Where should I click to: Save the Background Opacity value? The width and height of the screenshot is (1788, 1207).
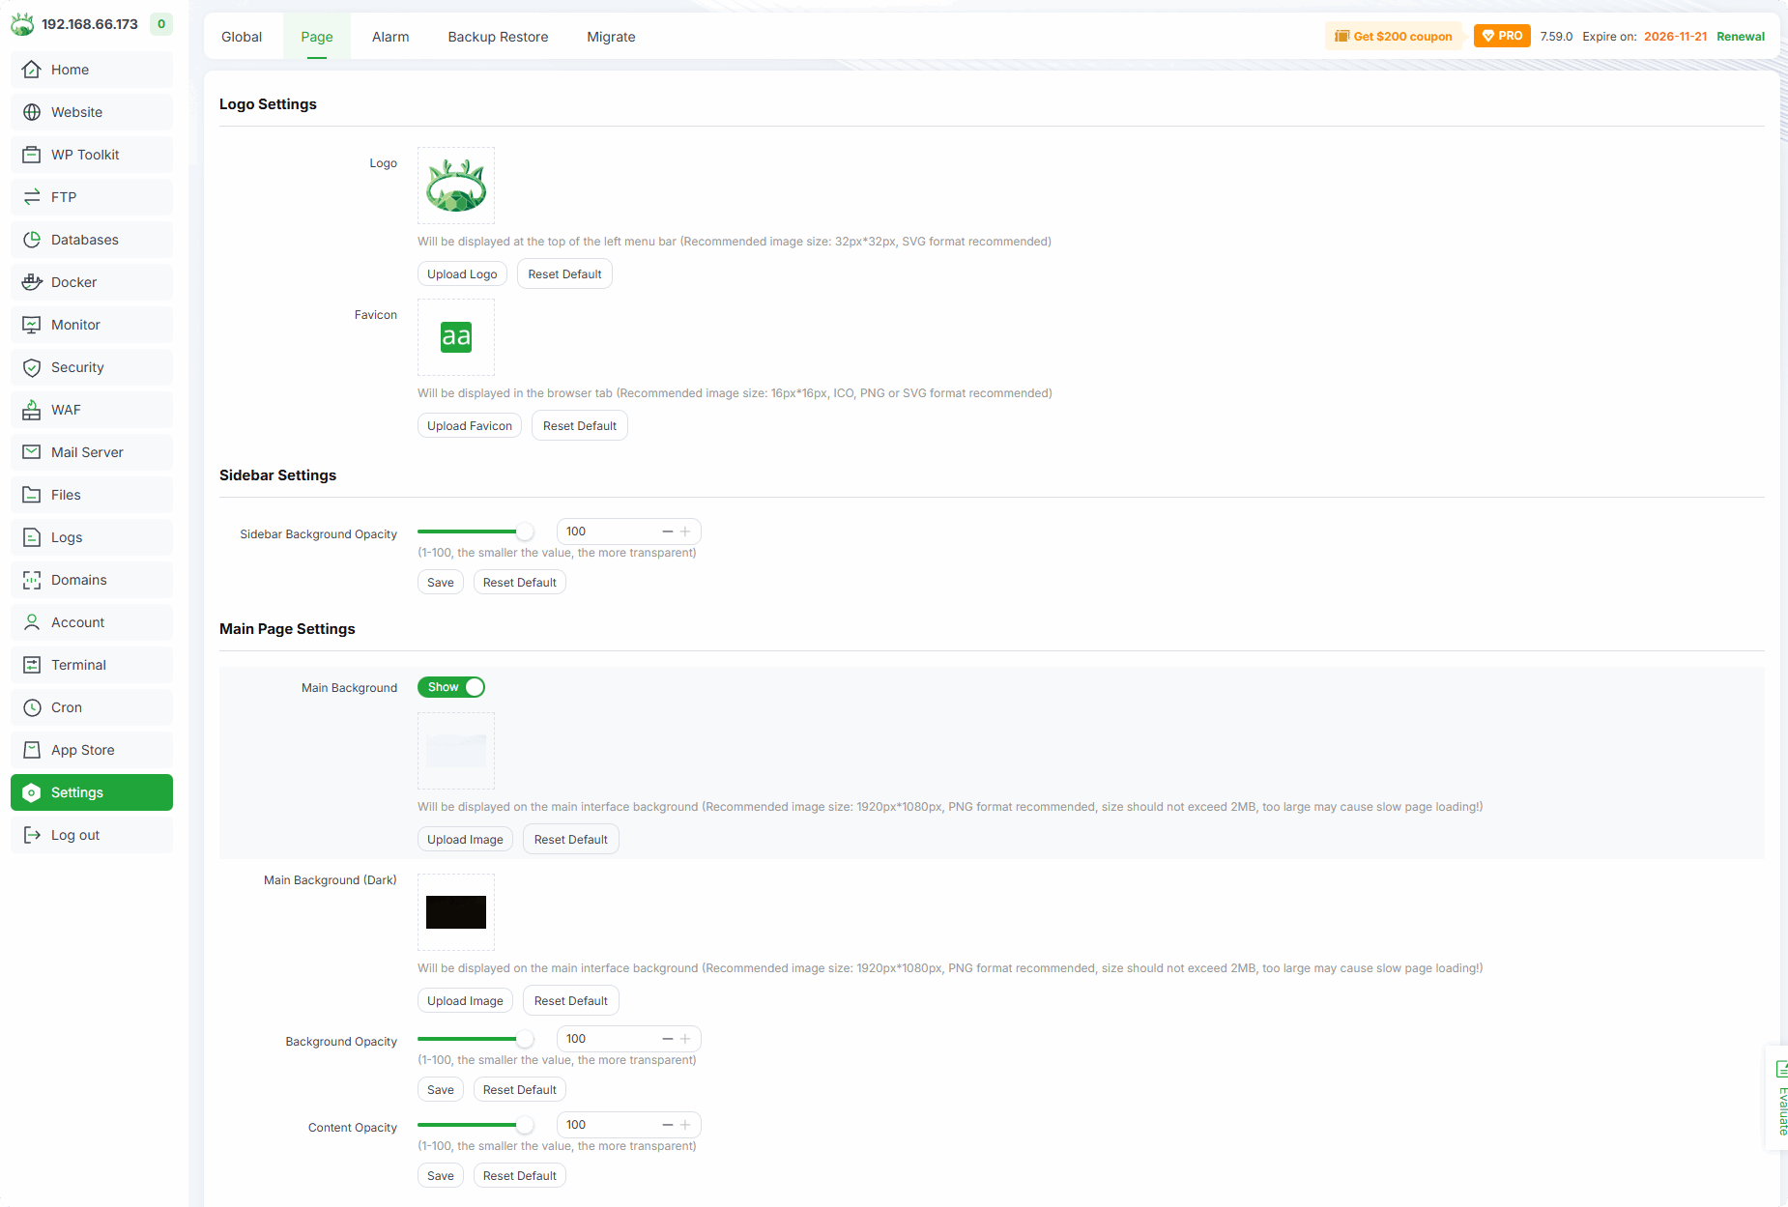[441, 1090]
